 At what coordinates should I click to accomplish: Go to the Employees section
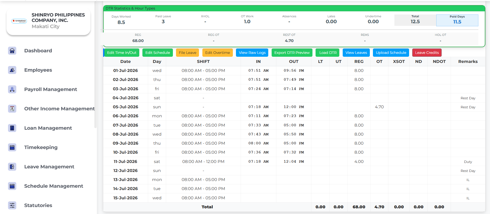click(x=38, y=70)
